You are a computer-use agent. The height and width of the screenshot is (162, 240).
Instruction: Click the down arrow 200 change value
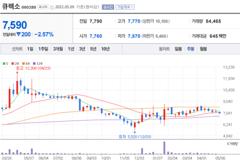tap(24, 35)
